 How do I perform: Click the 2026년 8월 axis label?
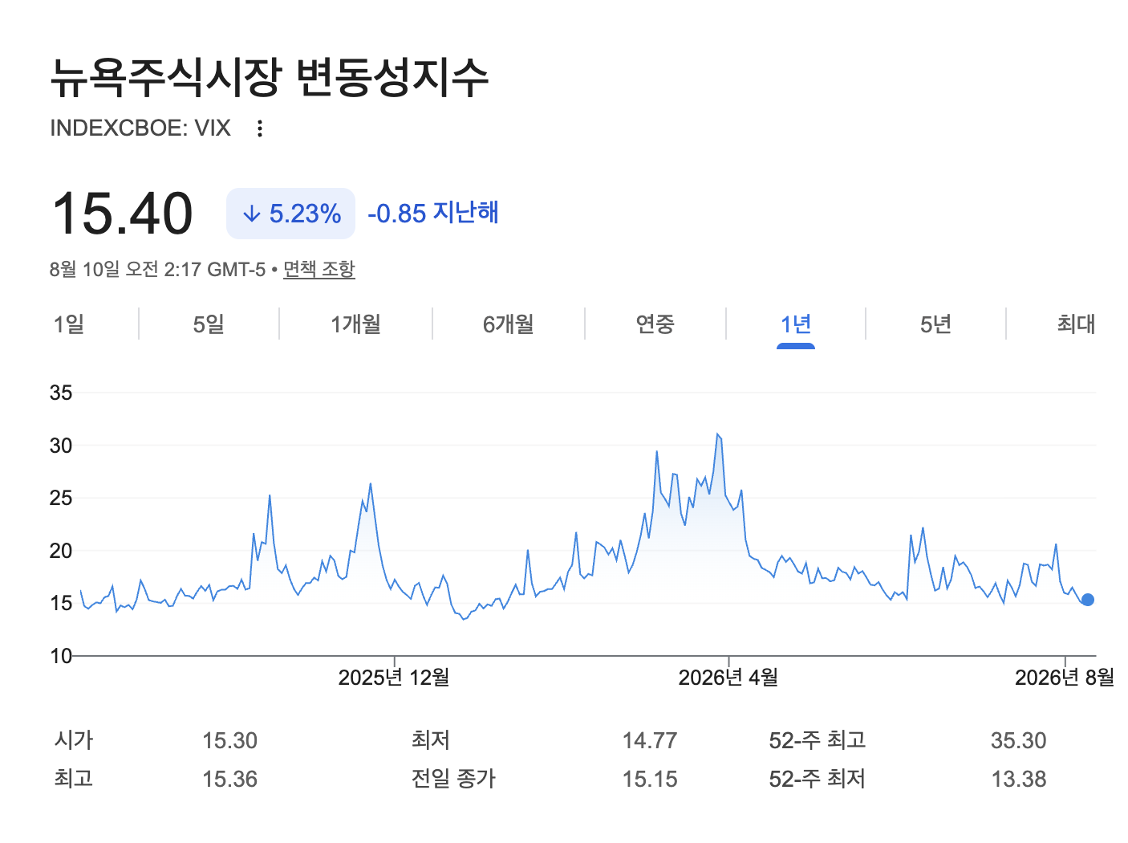[x=1065, y=678]
